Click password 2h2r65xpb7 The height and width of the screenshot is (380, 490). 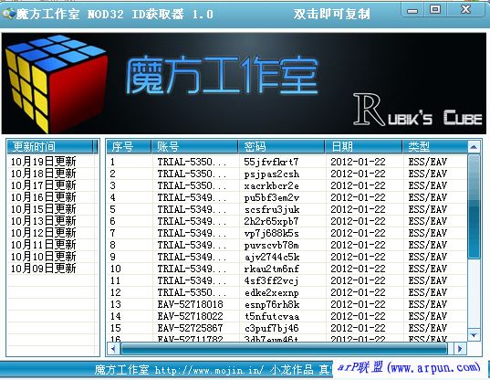point(271,221)
